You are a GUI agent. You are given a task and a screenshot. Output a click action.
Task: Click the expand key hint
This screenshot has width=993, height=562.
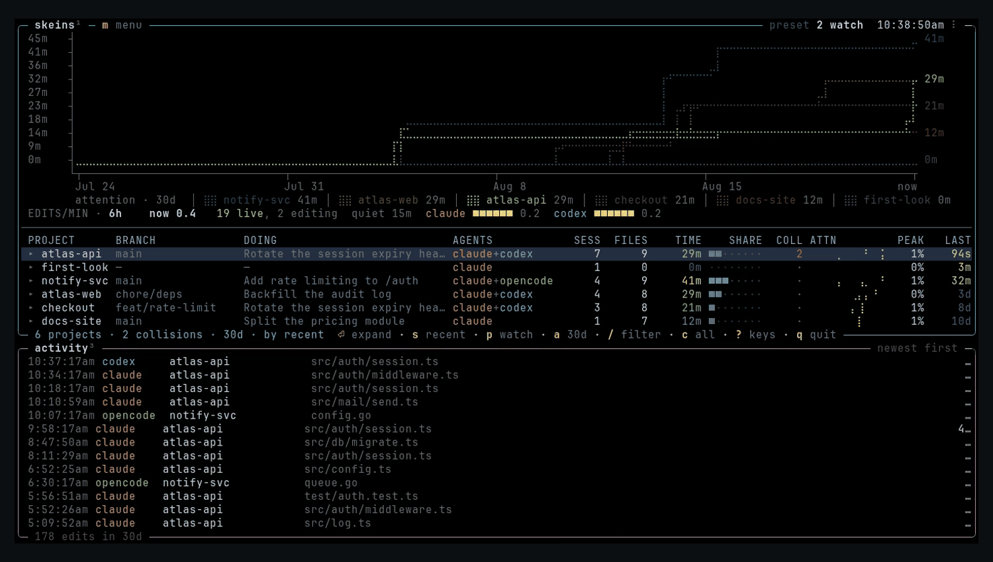(364, 335)
